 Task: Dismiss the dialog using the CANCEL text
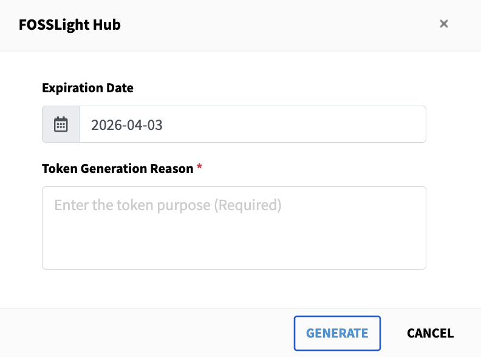point(430,333)
